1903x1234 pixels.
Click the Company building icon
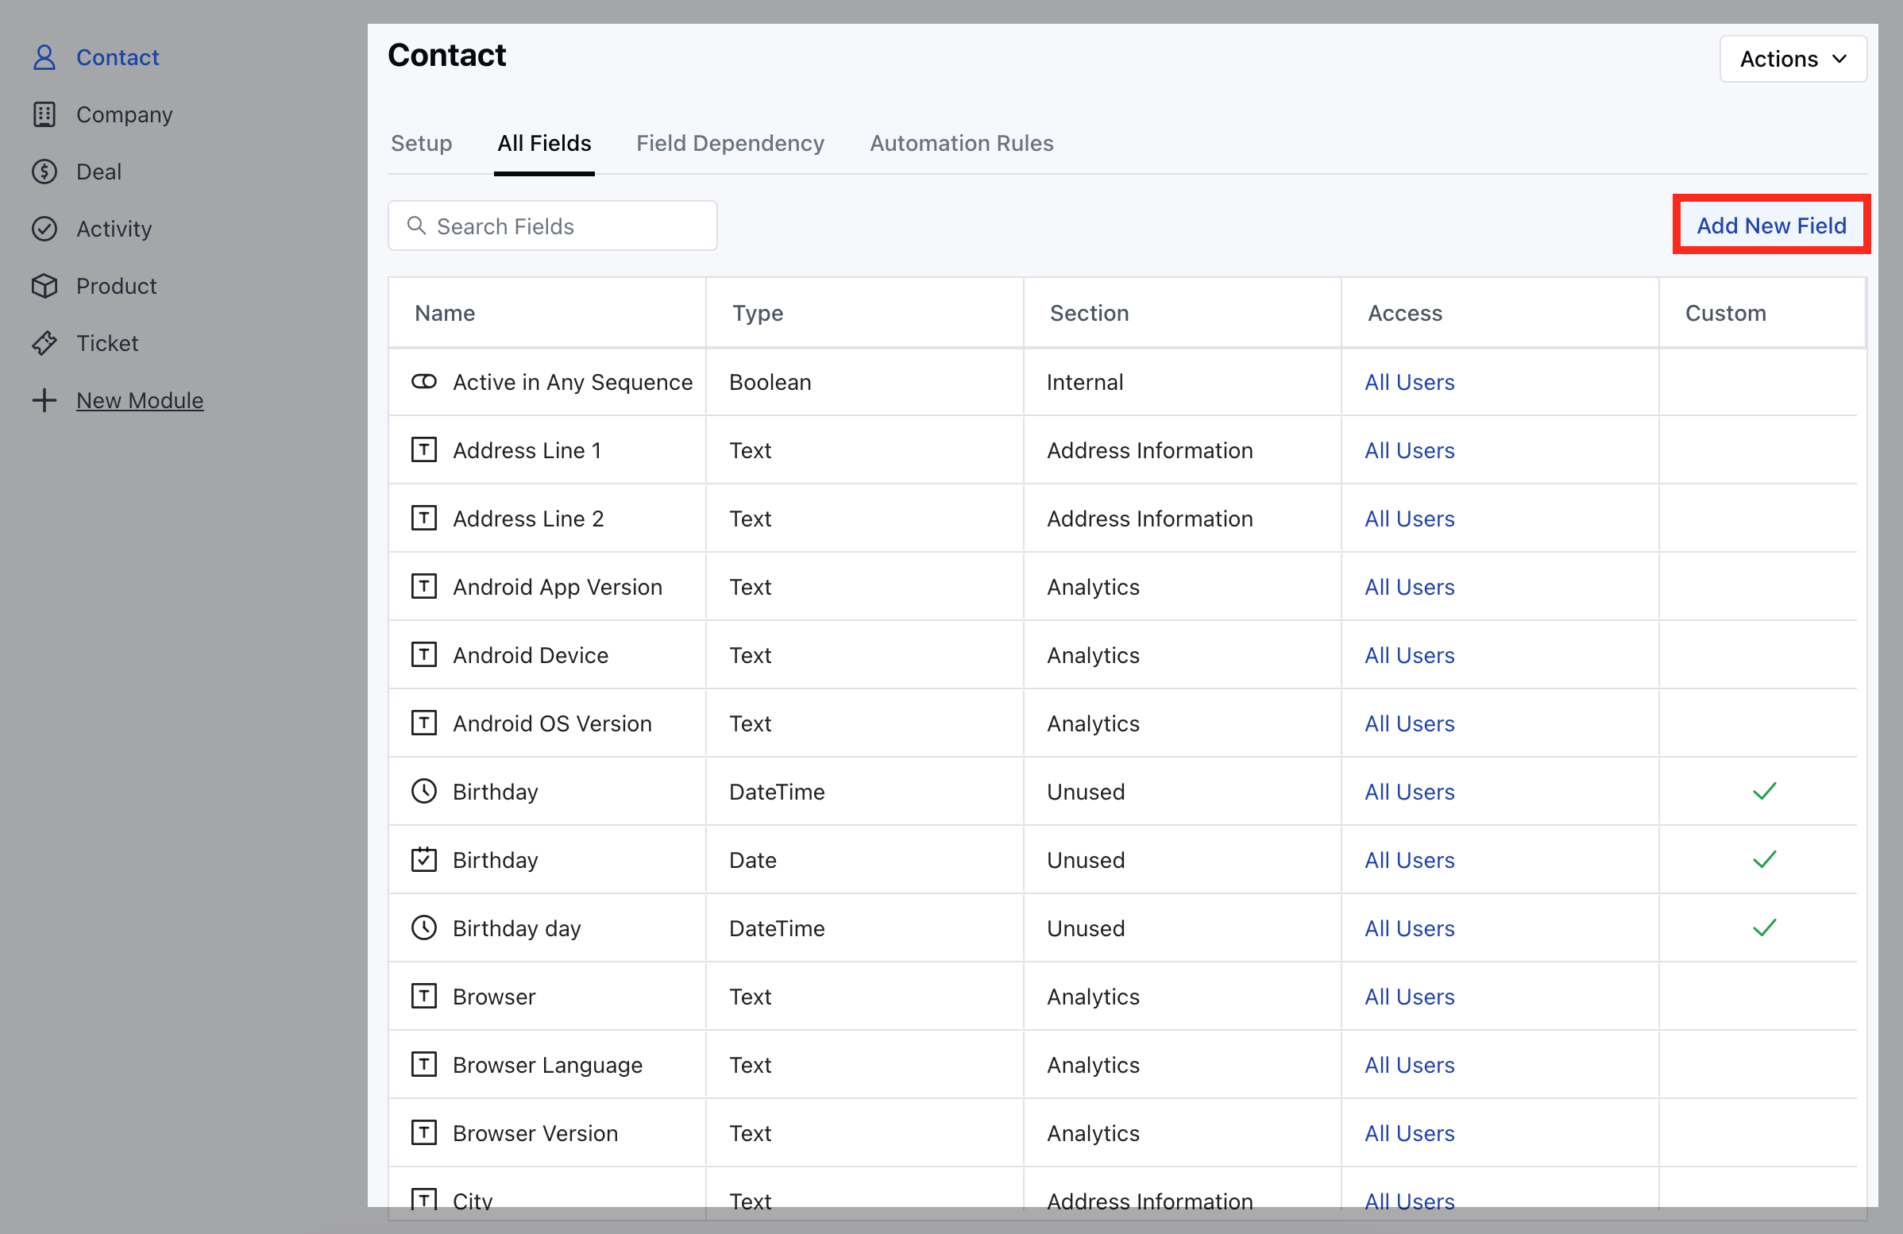(44, 114)
